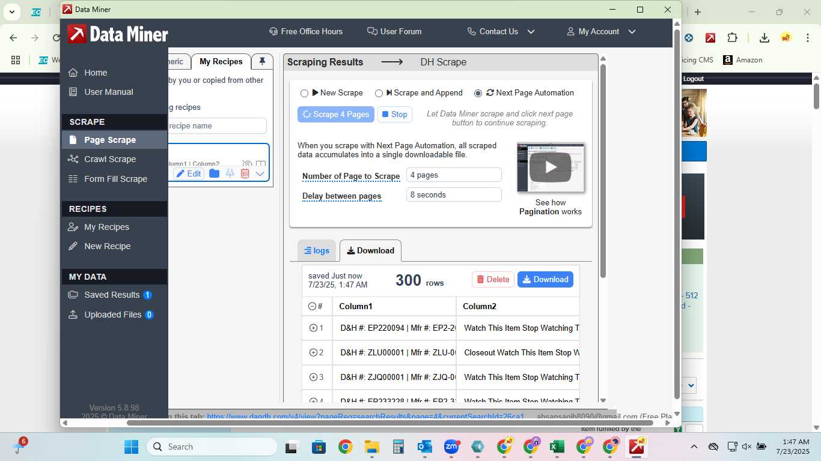Open Excel from taskbar
821x461 pixels.
tap(557, 447)
